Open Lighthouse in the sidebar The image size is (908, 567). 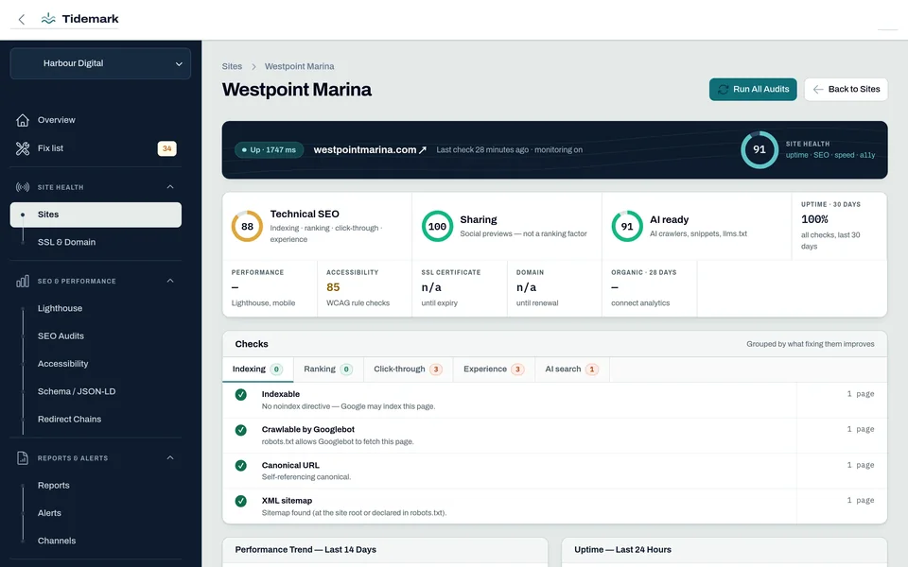[x=60, y=308]
